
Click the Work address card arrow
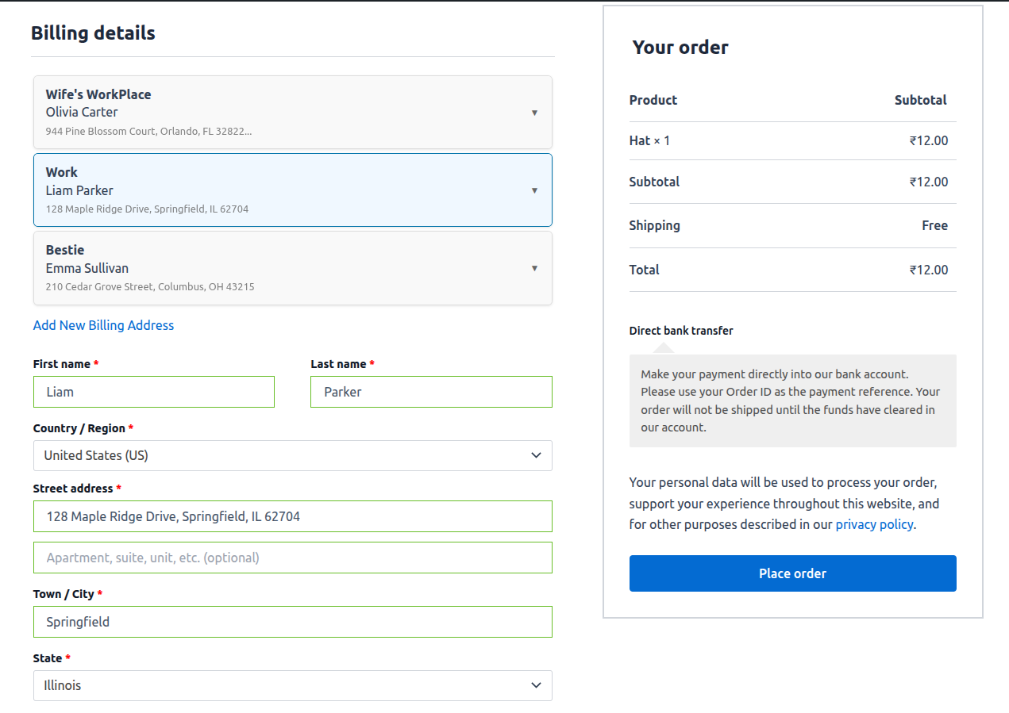point(534,190)
